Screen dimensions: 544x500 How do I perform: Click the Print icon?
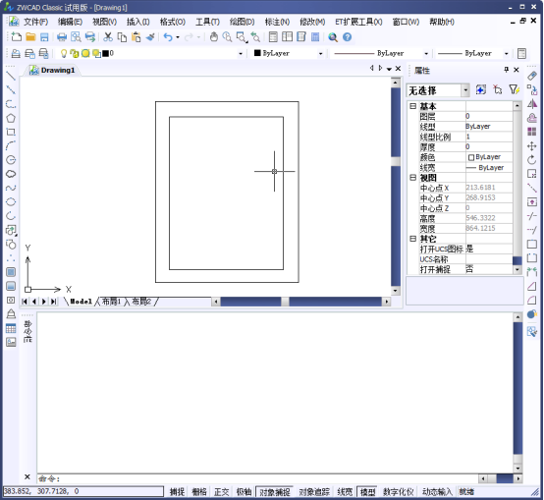(62, 36)
